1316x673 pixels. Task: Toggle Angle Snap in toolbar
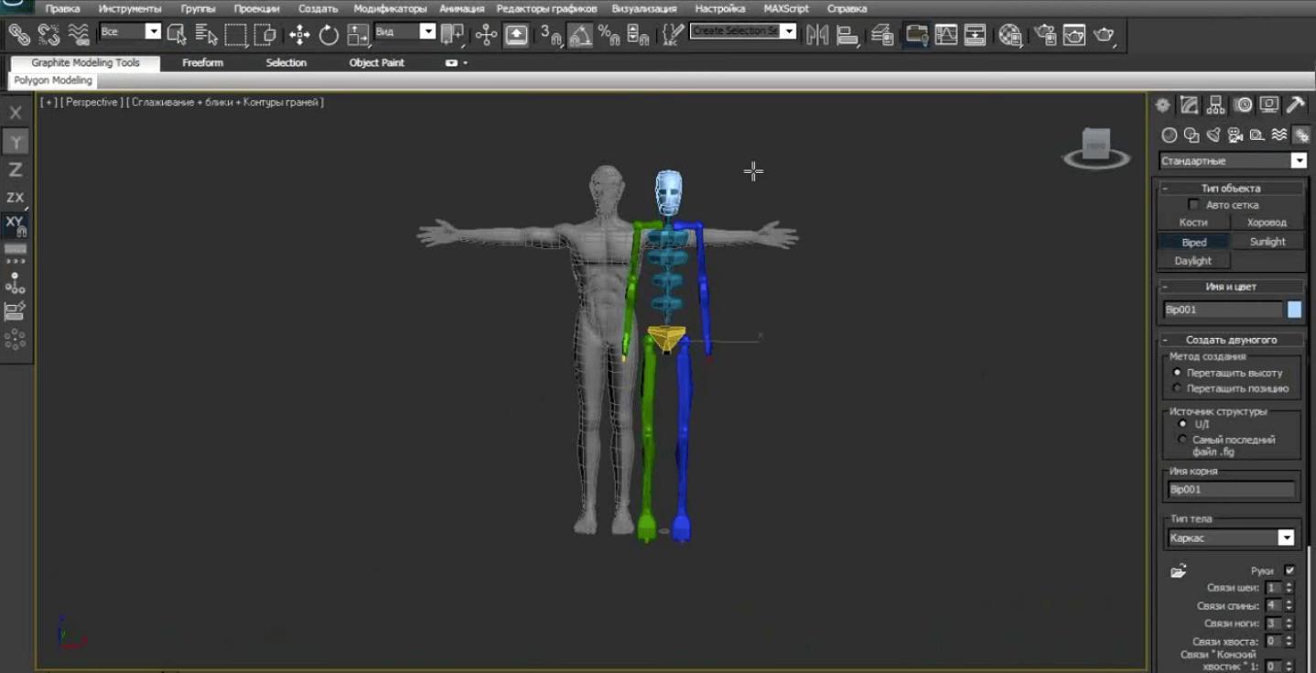pos(579,36)
